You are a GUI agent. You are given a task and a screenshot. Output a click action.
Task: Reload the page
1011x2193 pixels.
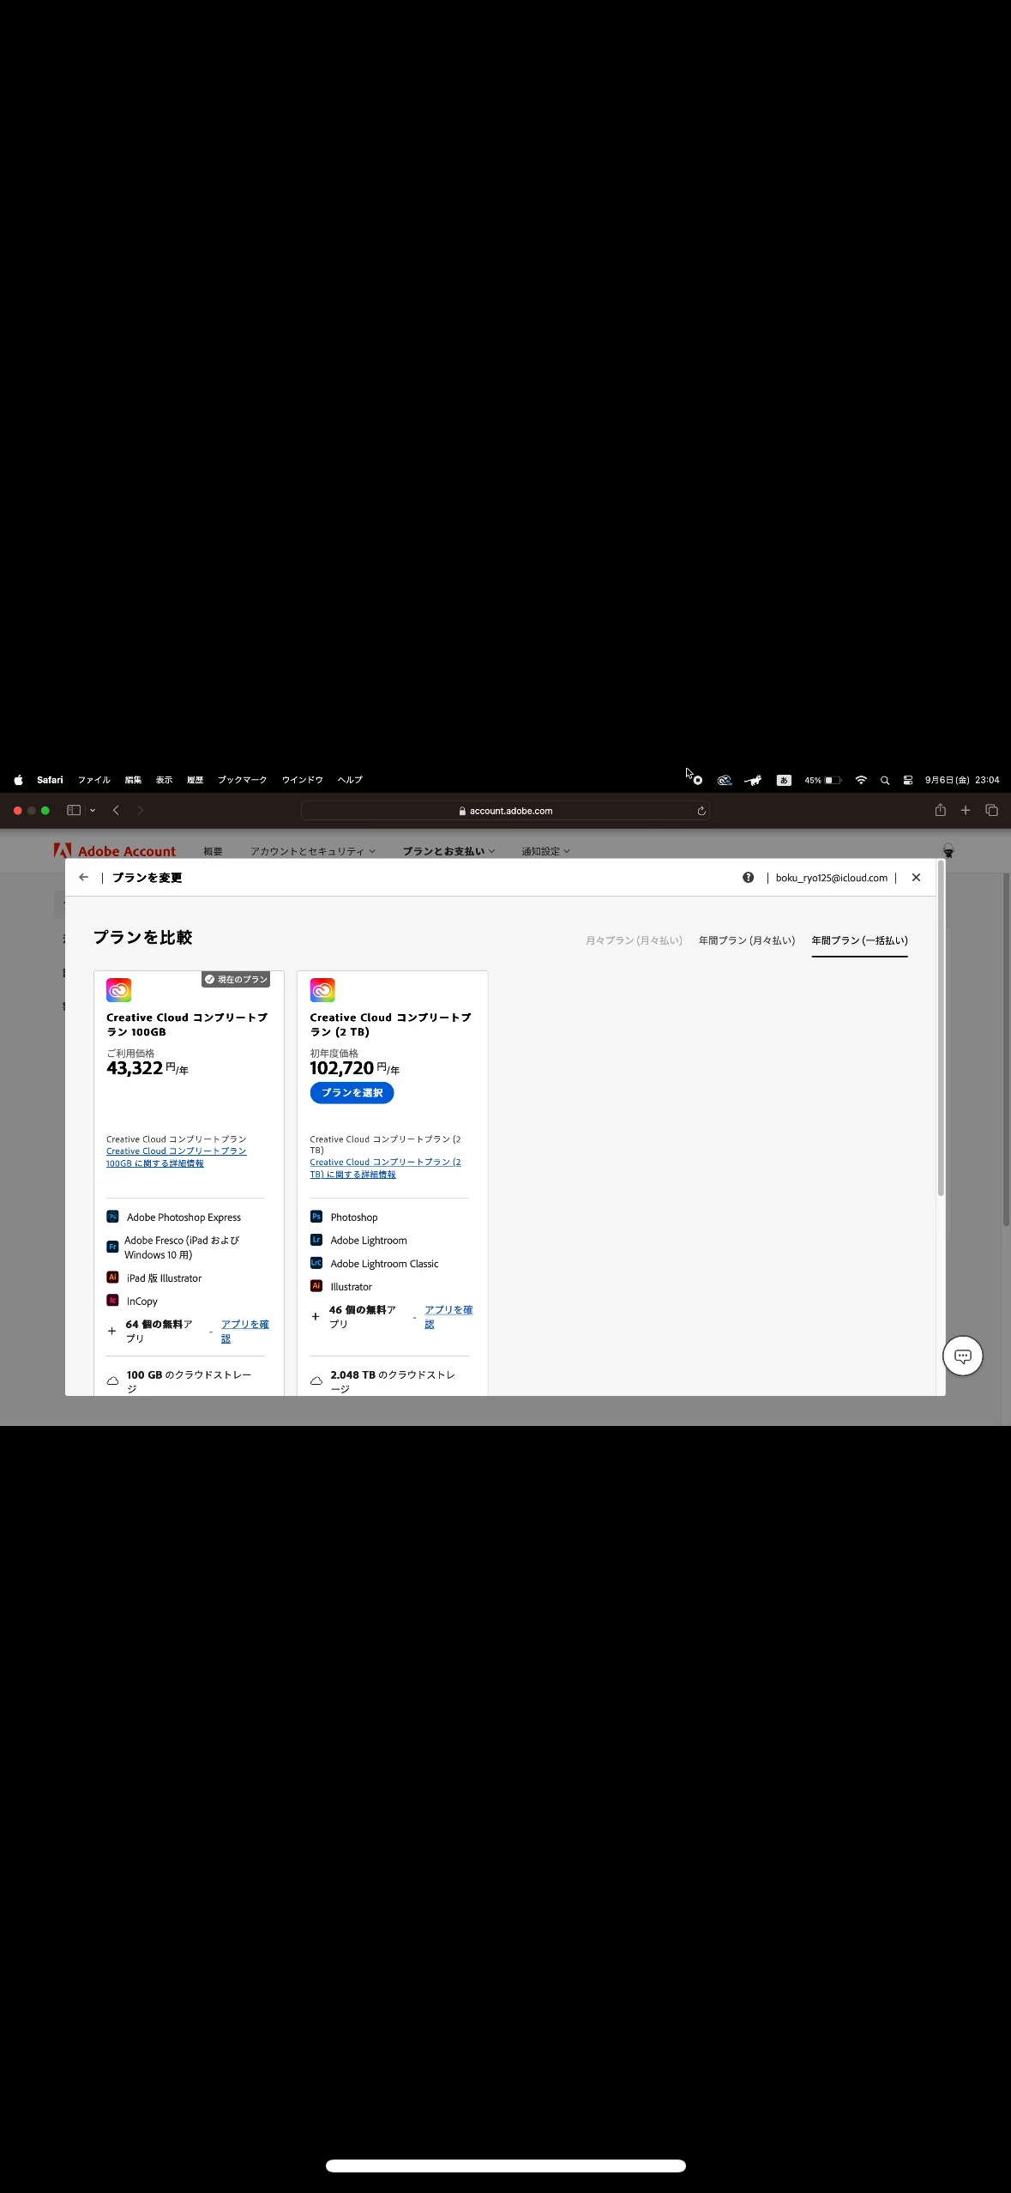(x=701, y=811)
